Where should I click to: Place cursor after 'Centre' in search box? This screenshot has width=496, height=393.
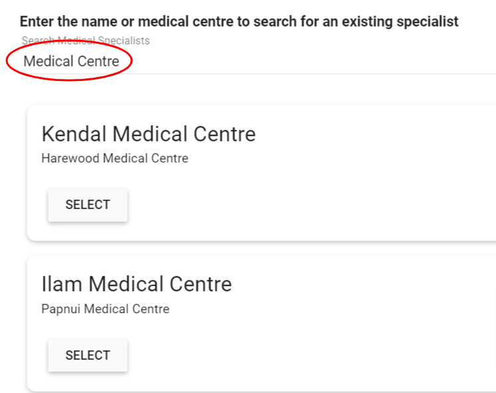[x=120, y=62]
